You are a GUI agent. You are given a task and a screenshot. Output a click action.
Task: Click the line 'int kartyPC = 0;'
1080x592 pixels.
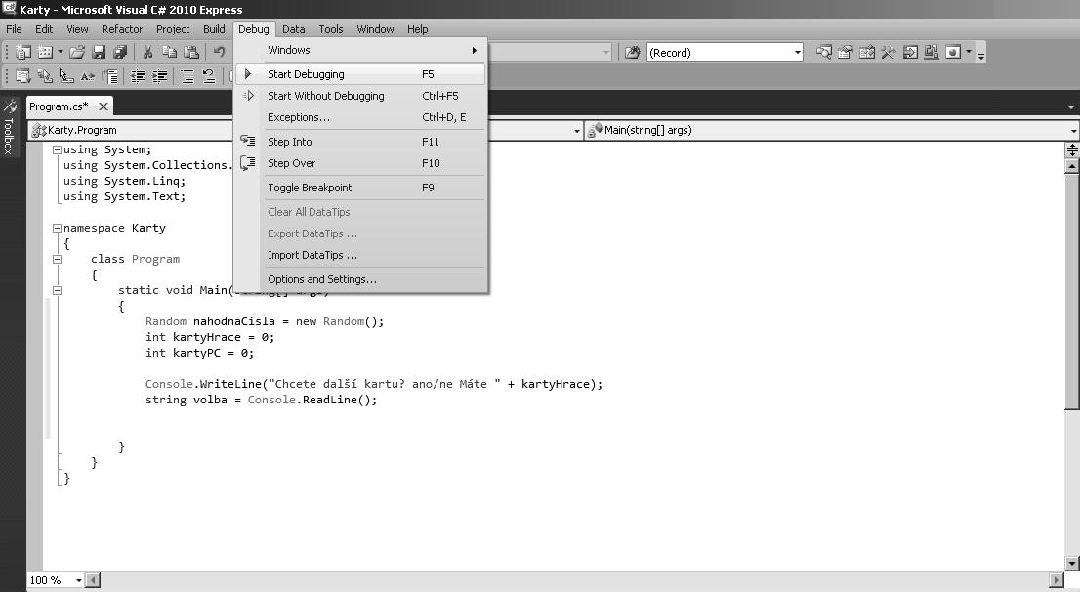coord(200,353)
